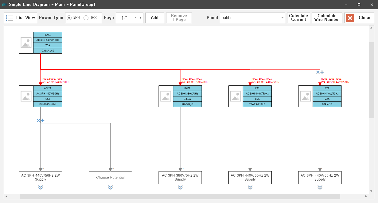Click the Choose Potential box
Screen dimensions: 378x203
click(x=110, y=178)
